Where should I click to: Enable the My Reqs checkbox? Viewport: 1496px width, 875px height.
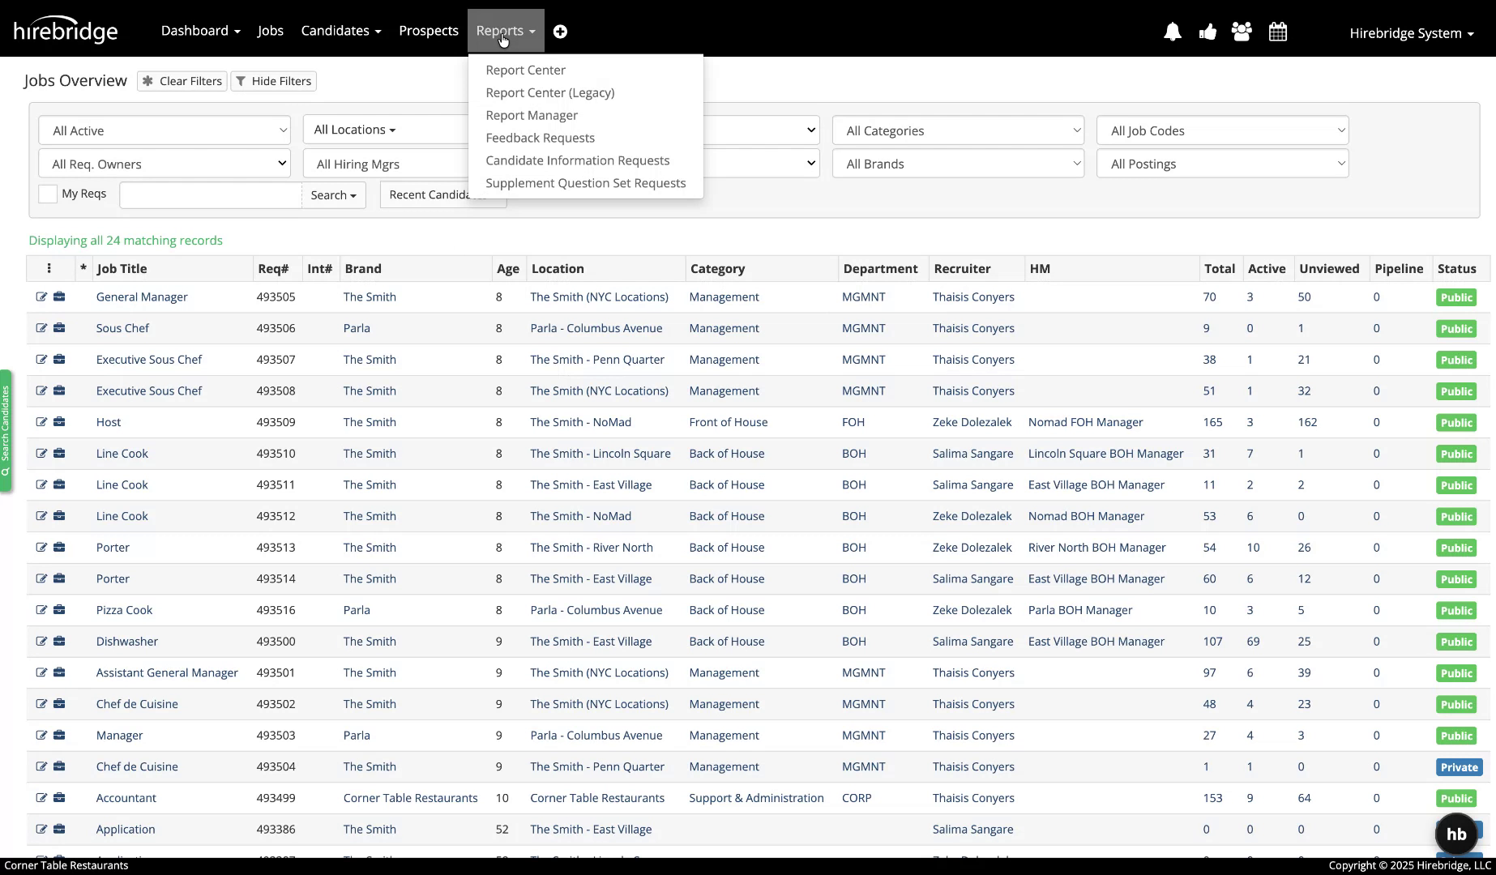(48, 194)
